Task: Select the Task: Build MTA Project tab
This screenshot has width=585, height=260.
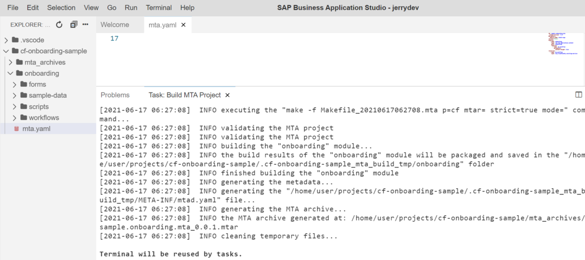Action: (x=185, y=95)
